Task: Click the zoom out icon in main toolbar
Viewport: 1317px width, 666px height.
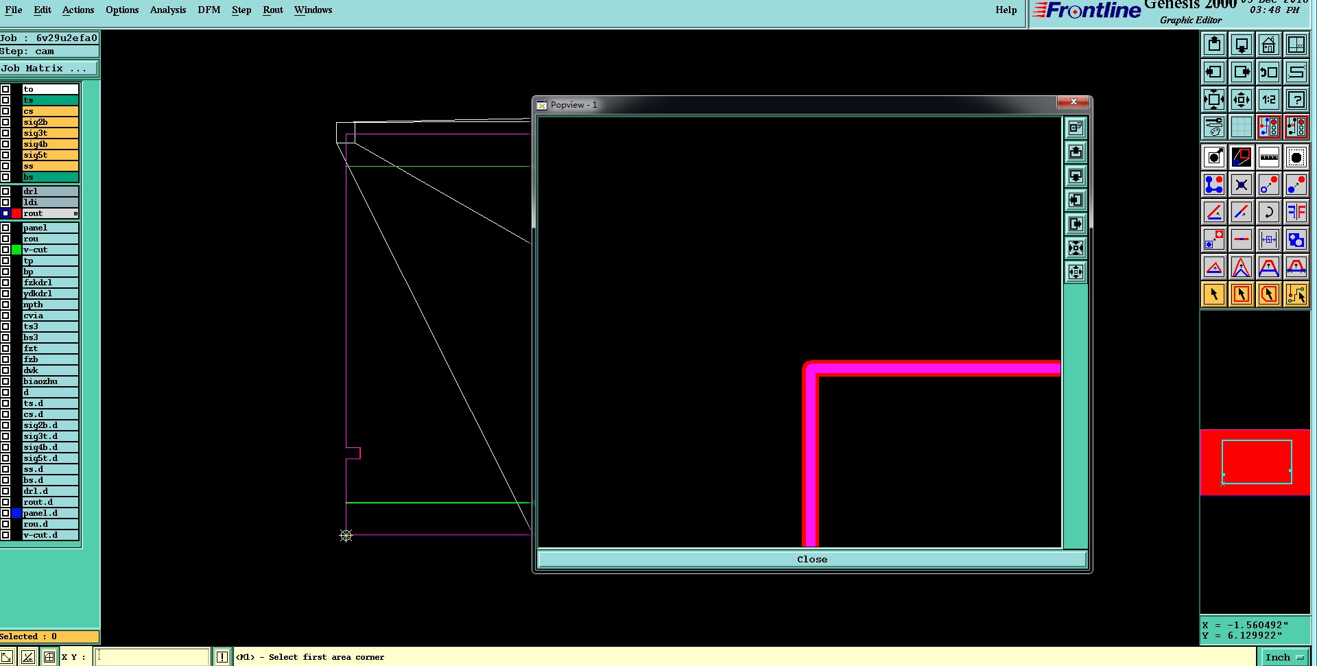Action: click(x=1242, y=99)
